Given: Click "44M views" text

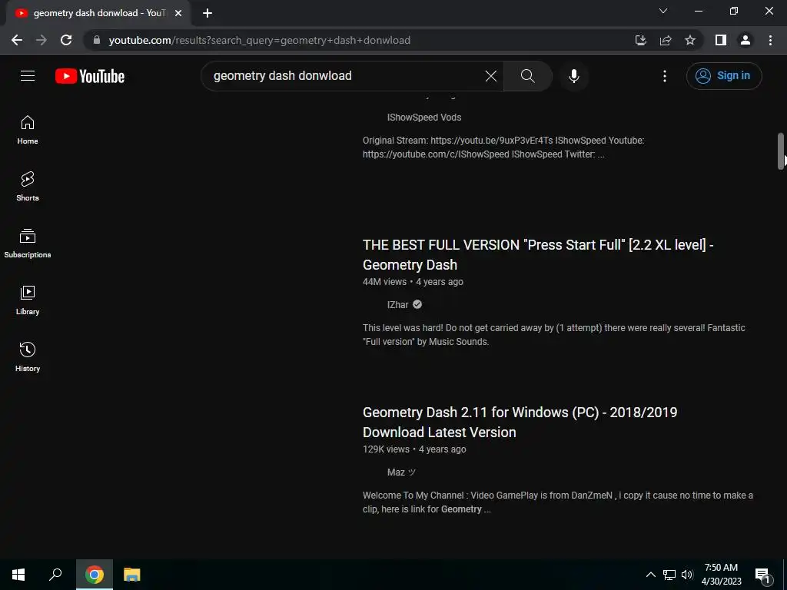Looking at the screenshot, I should [384, 281].
